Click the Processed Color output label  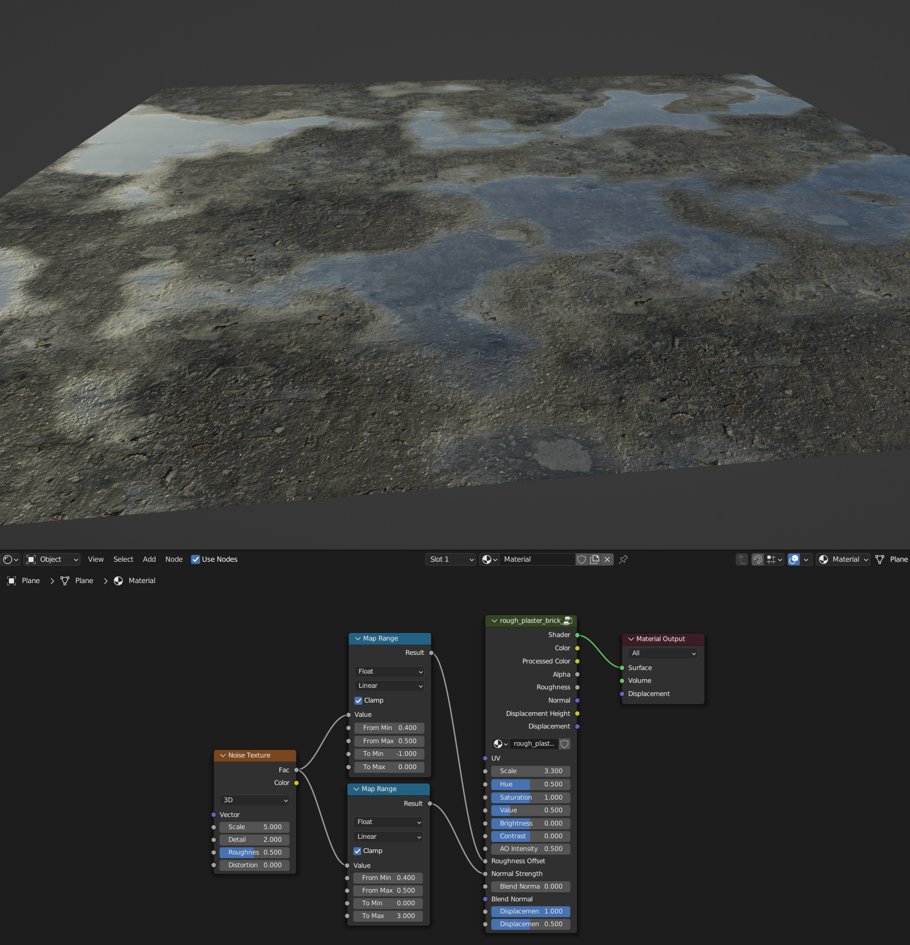546,661
